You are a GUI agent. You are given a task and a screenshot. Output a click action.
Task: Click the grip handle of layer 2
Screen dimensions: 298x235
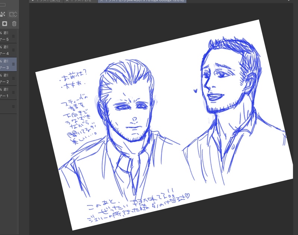click(x=13, y=78)
